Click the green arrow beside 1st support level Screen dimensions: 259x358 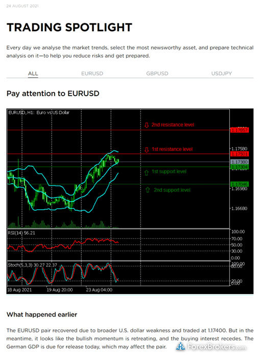(x=147, y=172)
